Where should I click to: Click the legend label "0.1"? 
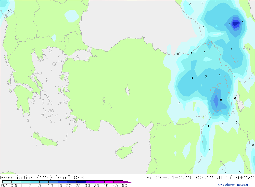tap(4, 185)
